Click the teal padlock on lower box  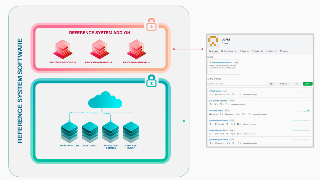[151, 81]
